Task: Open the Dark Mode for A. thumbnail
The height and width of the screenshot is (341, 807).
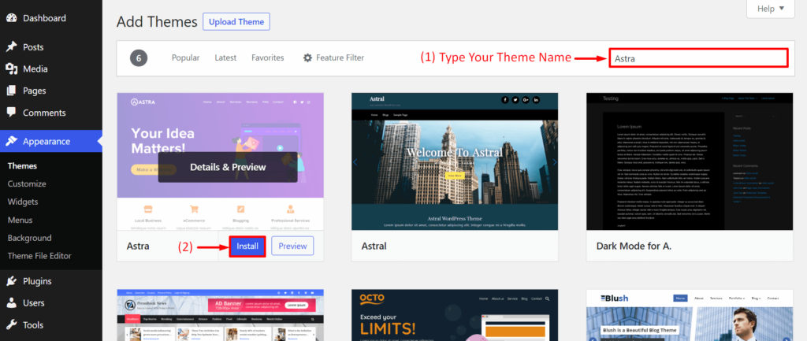Action: coord(690,161)
